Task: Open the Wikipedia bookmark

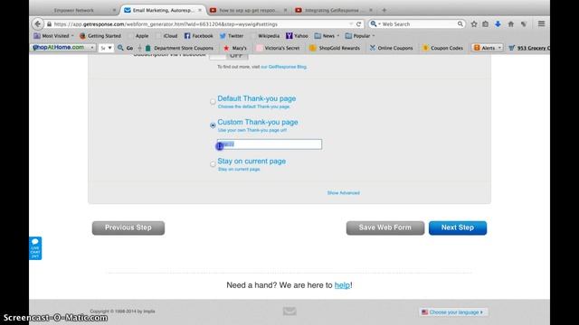Action: tap(269, 36)
